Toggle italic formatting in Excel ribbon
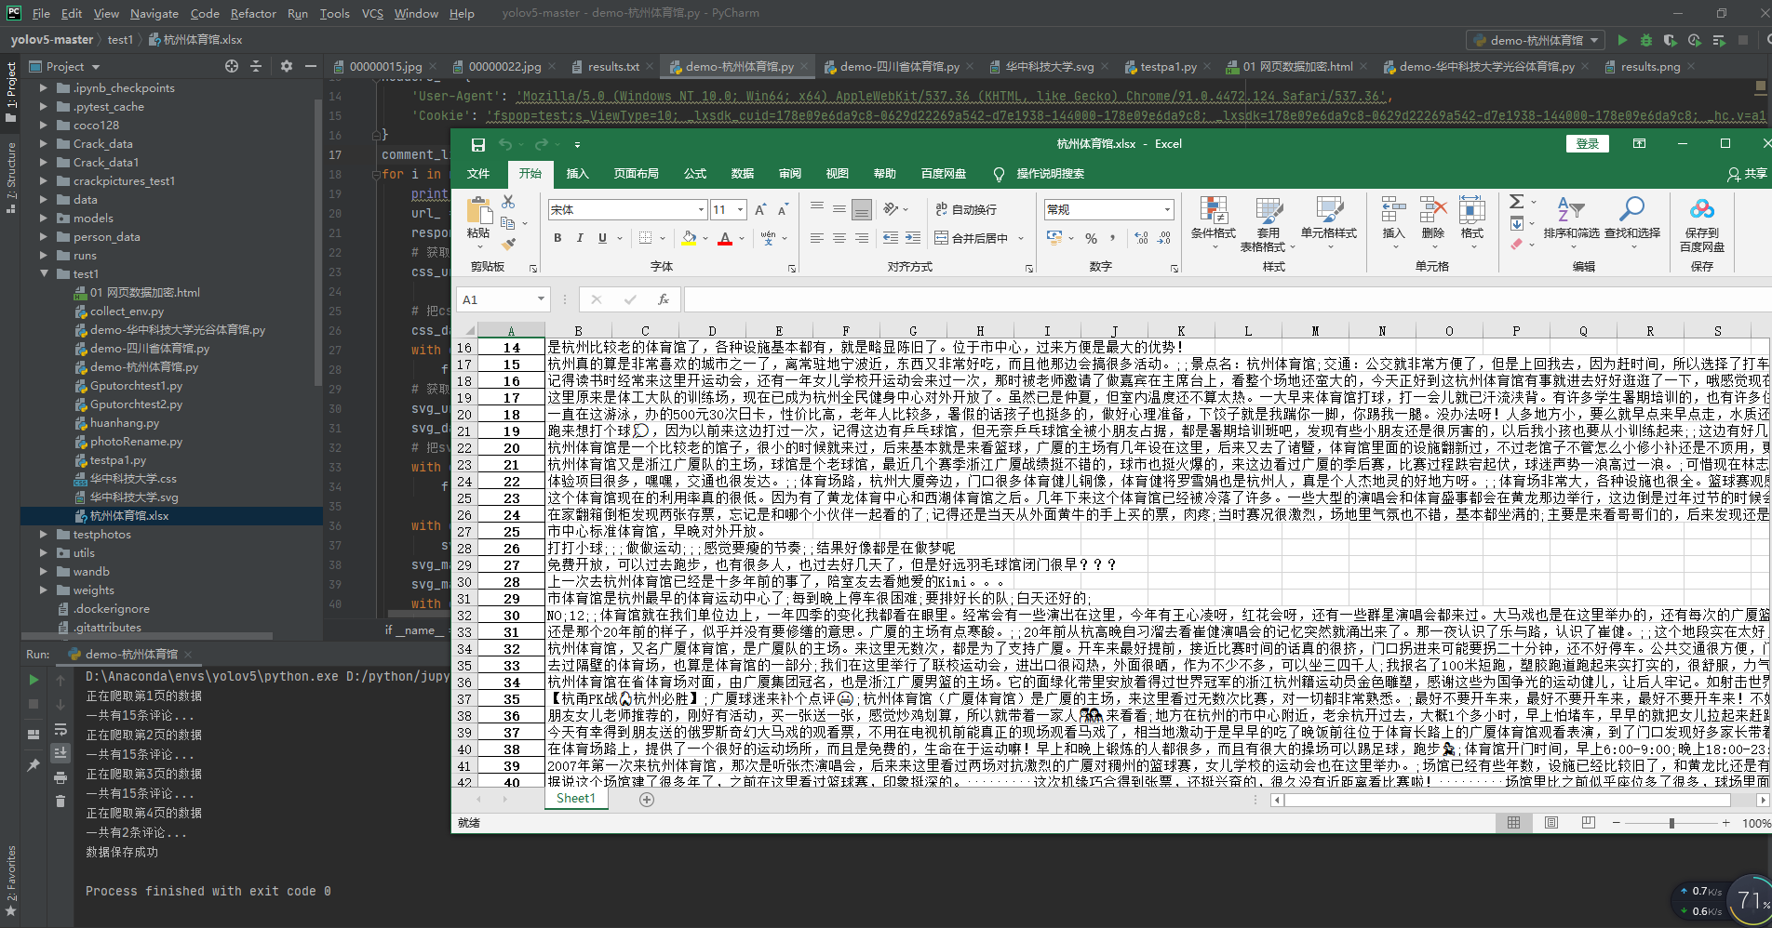Screen dimensions: 1772x928 point(580,238)
